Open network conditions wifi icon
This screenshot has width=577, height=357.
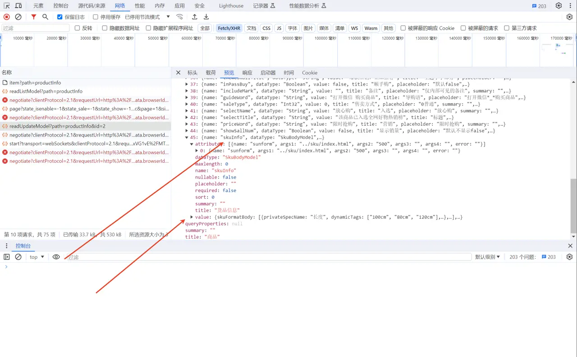pos(179,17)
